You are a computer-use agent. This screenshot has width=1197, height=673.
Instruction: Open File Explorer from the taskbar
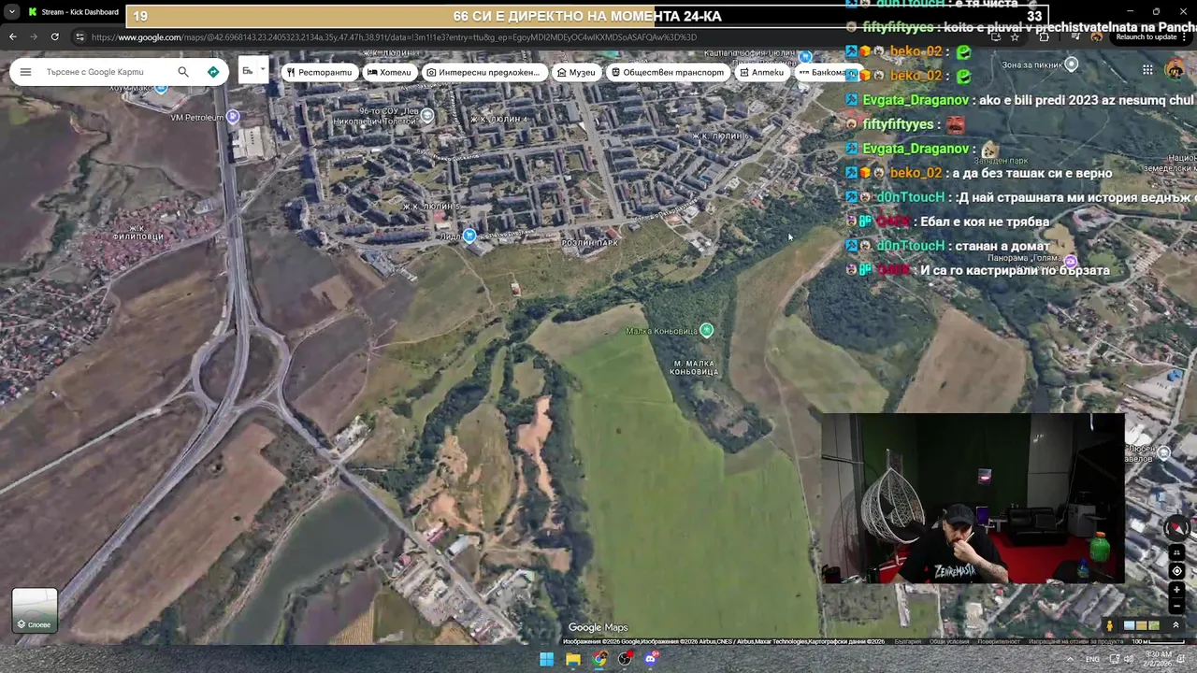point(572,659)
